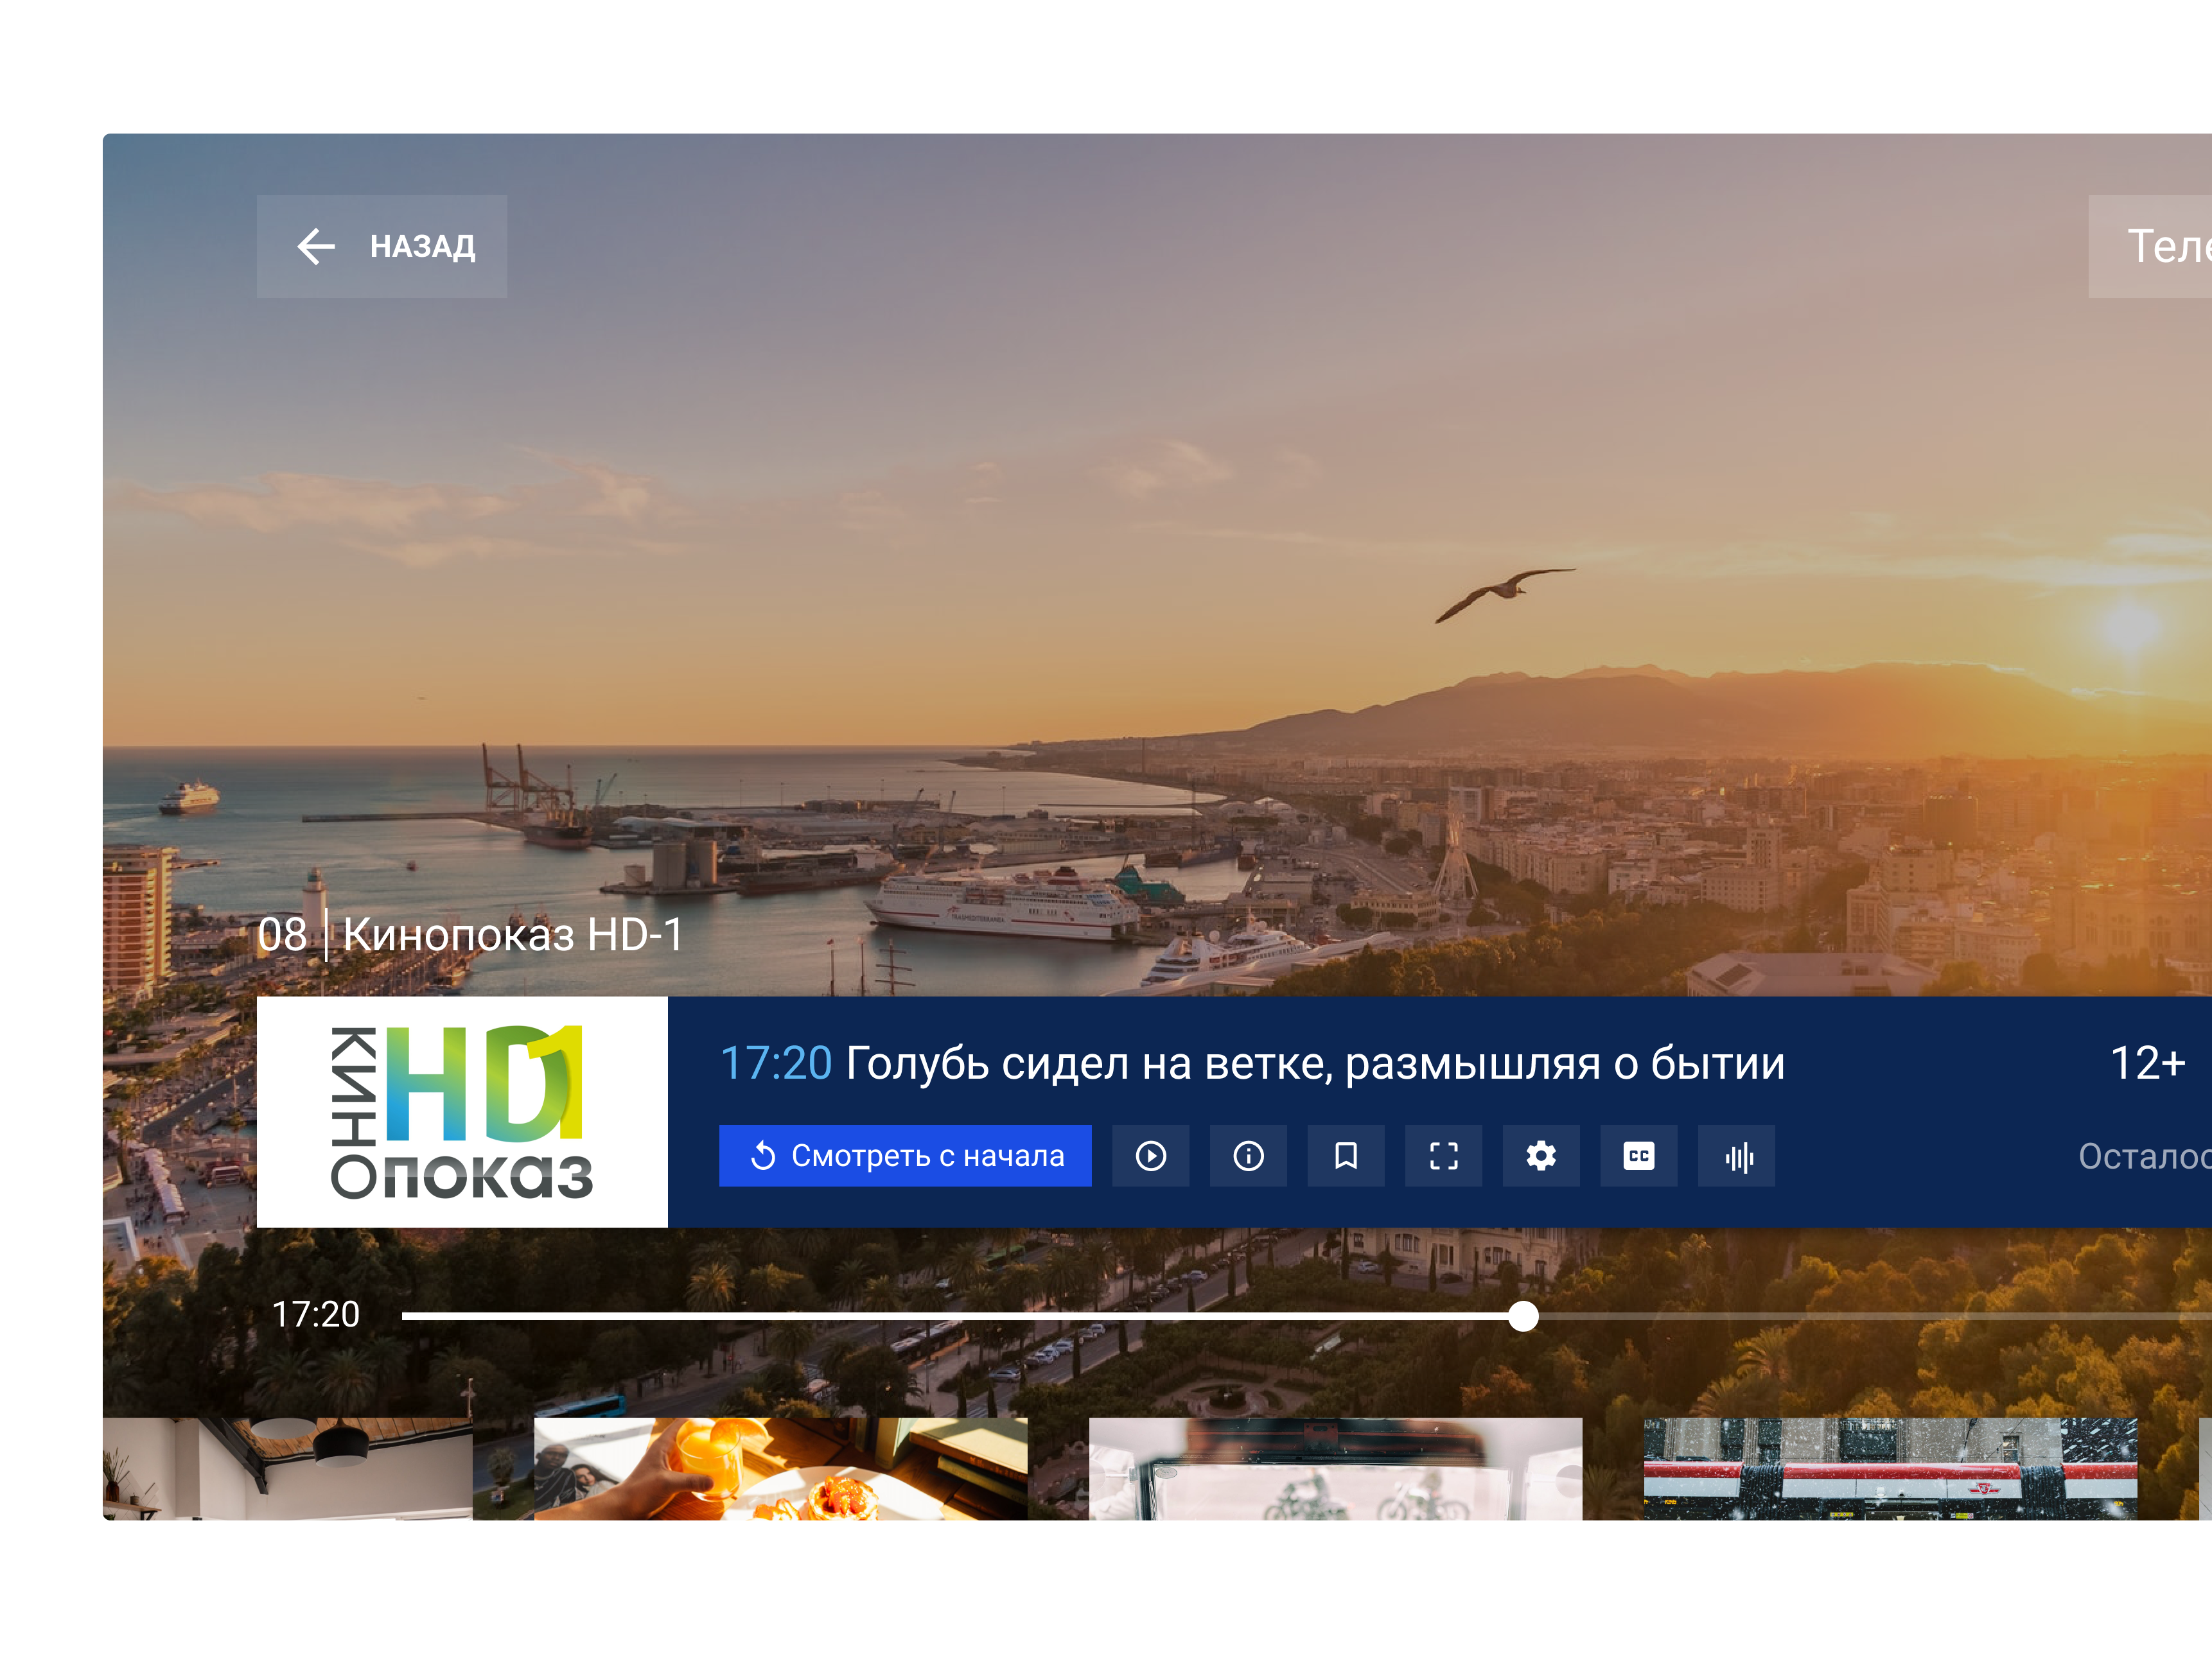Click the Кинопоказ HD-1 channel logo
Screen dimensions: 2212x1654
click(x=462, y=1111)
